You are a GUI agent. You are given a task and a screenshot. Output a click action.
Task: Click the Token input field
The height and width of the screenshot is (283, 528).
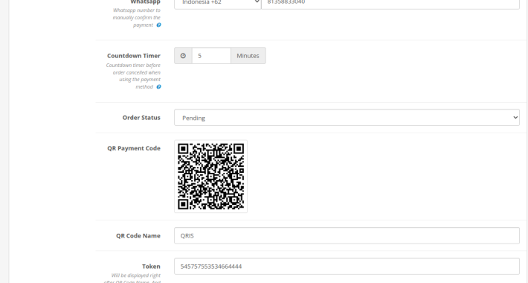click(x=347, y=266)
